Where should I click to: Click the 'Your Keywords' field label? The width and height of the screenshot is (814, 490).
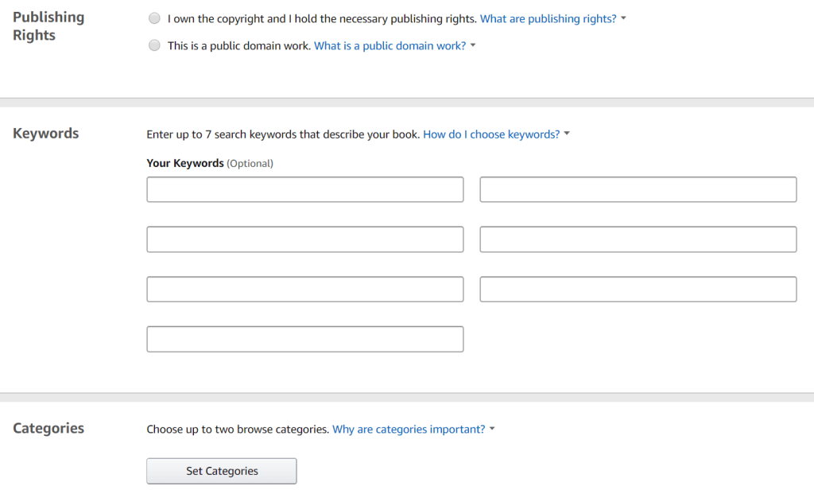click(x=185, y=163)
